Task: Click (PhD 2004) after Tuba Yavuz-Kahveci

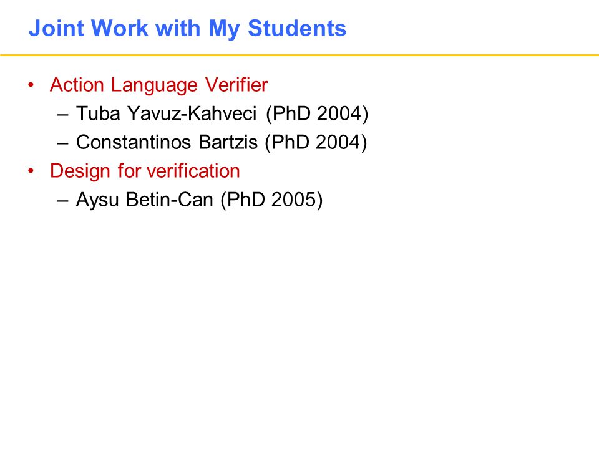Action: (x=317, y=113)
